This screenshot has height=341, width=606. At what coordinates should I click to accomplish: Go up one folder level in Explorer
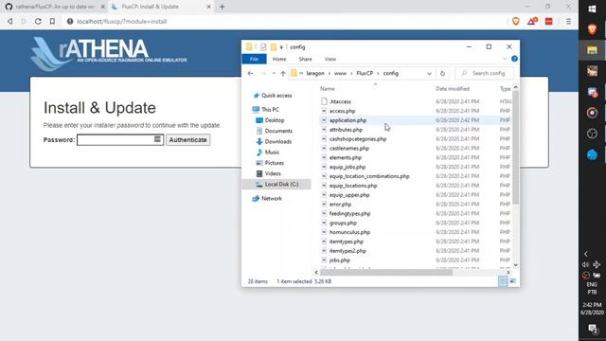pyautogui.click(x=283, y=73)
